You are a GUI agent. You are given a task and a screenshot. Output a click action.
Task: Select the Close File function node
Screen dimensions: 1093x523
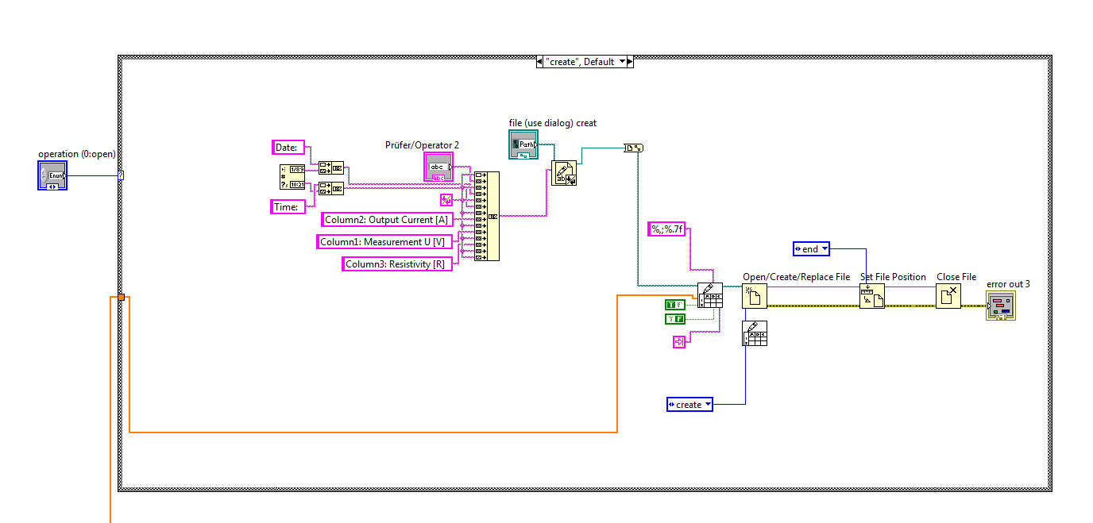[948, 297]
